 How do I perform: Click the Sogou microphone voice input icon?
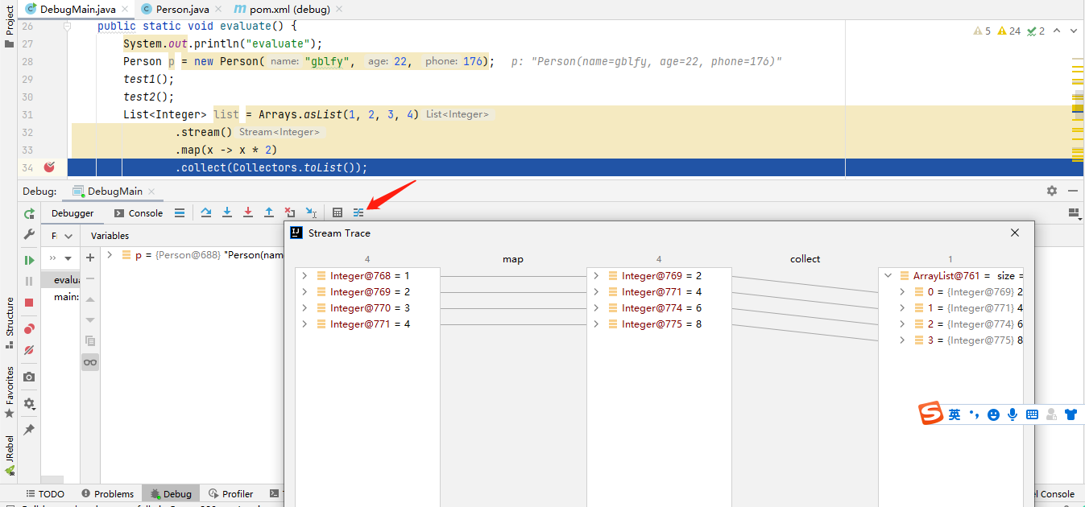[x=1013, y=414]
